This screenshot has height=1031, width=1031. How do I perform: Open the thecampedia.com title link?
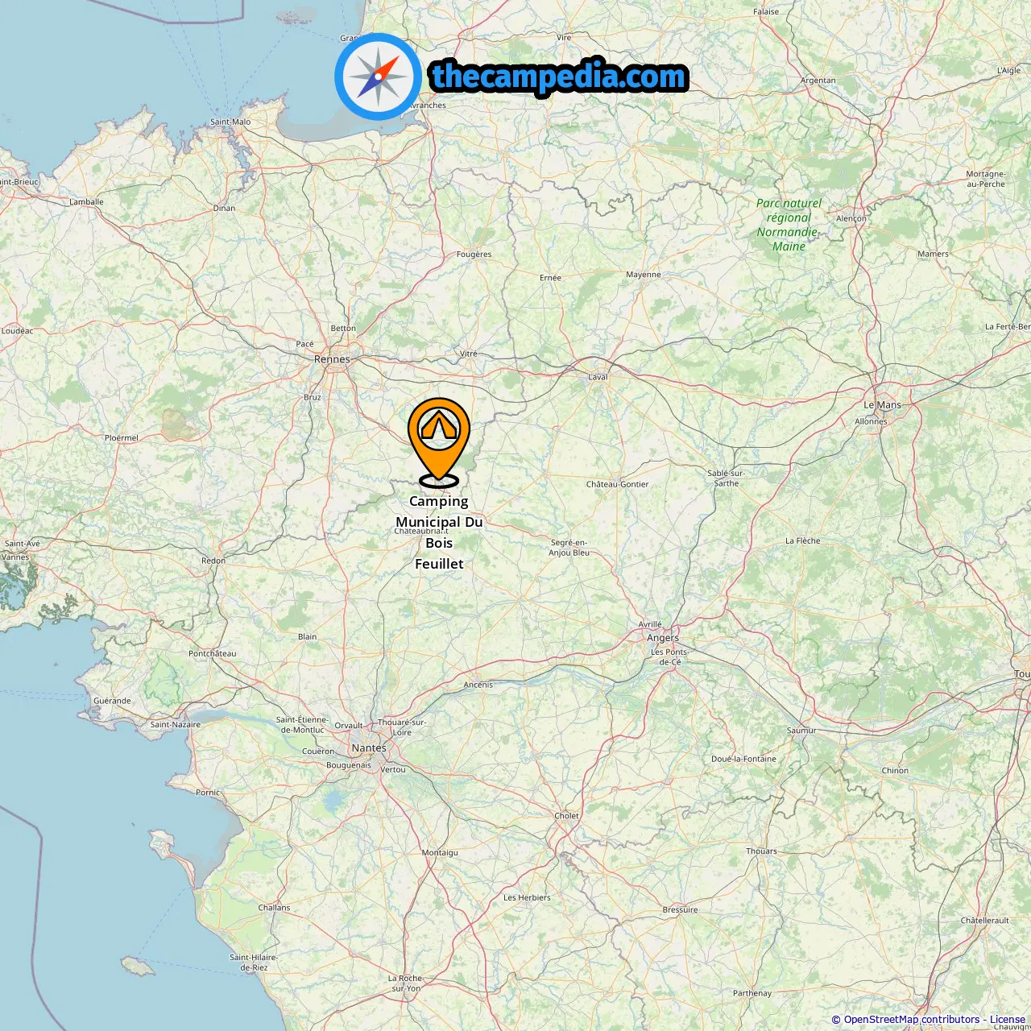pyautogui.click(x=559, y=77)
